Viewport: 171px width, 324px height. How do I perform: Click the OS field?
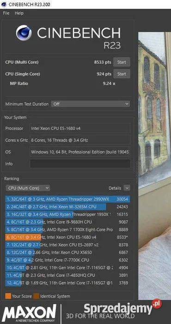[80, 152]
